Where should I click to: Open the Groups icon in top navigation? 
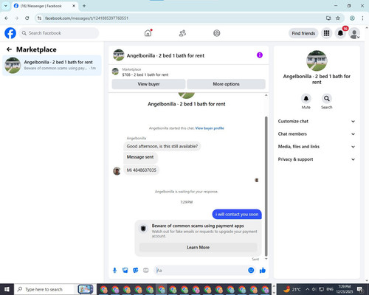point(217,33)
